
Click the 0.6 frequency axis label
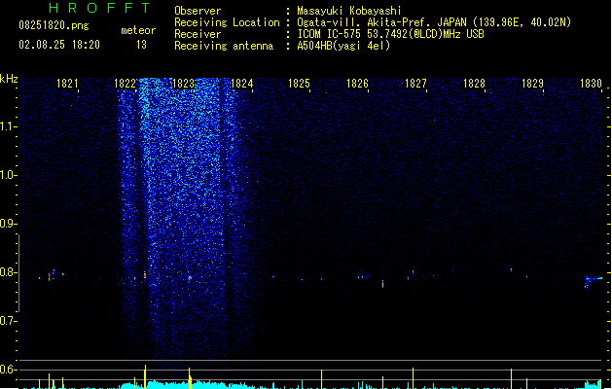click(x=8, y=370)
